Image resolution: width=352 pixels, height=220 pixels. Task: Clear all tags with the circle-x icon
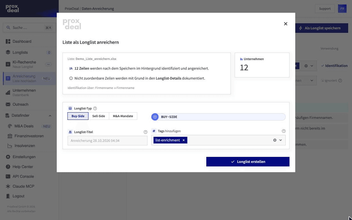(x=275, y=140)
